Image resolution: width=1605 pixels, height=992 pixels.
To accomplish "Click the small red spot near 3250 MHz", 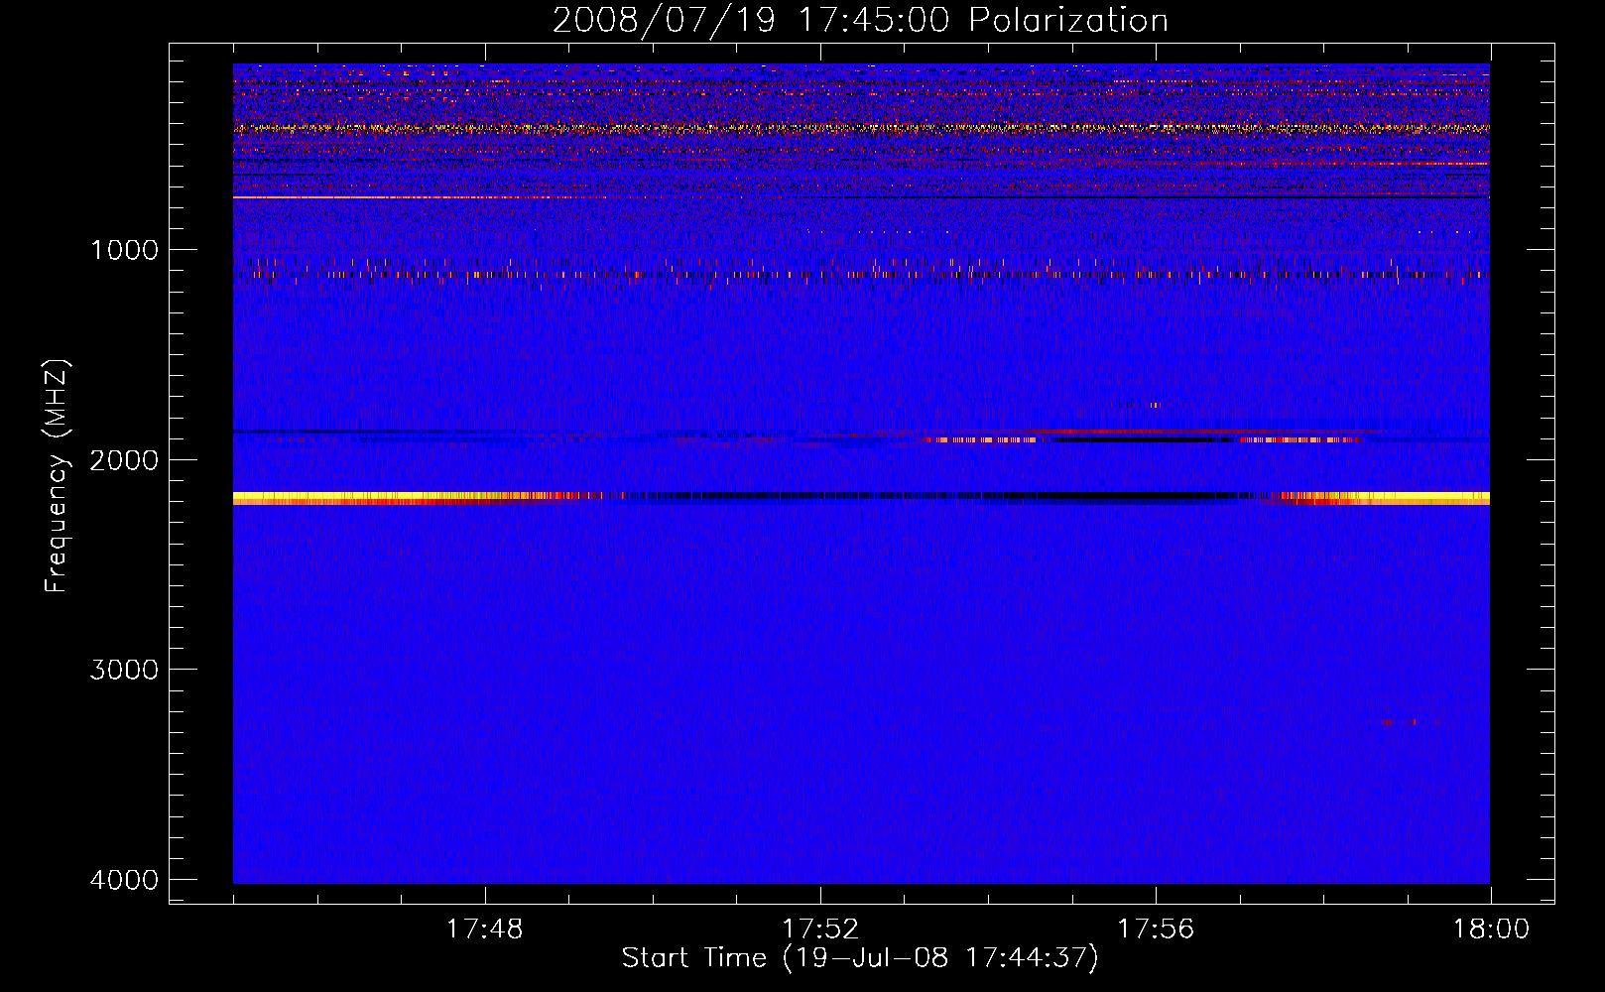I will point(1400,722).
